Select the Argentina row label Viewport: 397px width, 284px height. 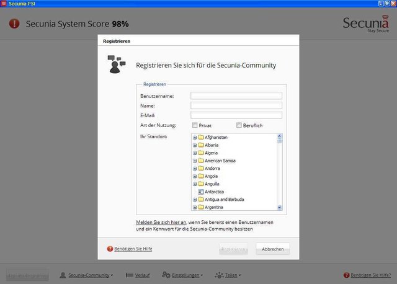214,207
